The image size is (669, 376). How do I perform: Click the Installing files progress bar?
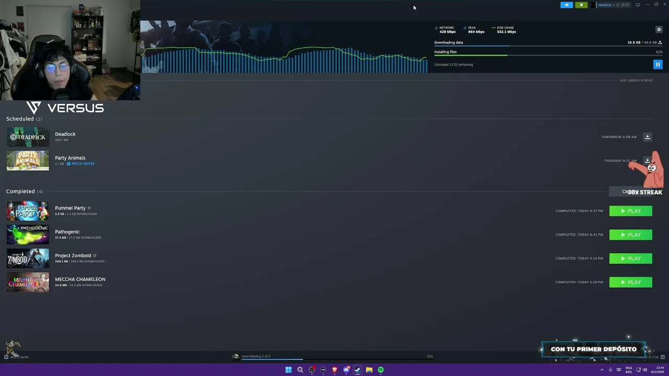(548, 55)
